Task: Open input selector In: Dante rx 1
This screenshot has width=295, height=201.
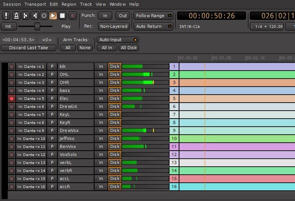Action: [31, 66]
